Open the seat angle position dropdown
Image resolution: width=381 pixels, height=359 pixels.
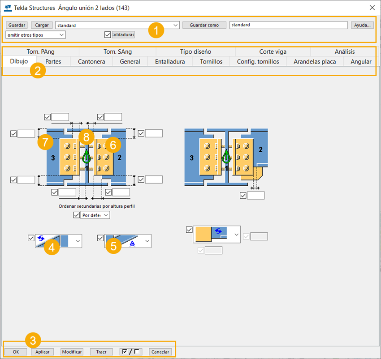[x=217, y=234]
